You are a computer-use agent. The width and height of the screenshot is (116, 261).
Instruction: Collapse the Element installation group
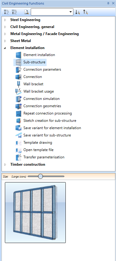point(5,48)
